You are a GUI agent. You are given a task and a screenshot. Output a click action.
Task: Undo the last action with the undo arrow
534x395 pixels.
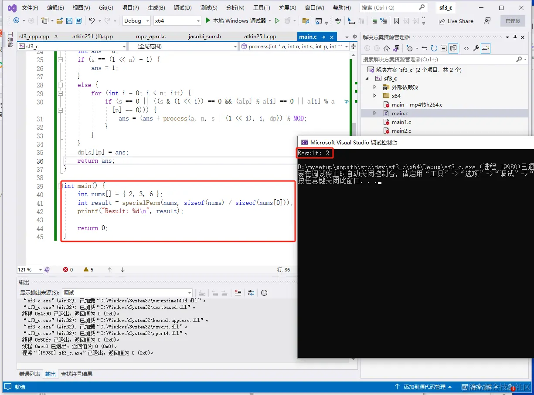[92, 20]
